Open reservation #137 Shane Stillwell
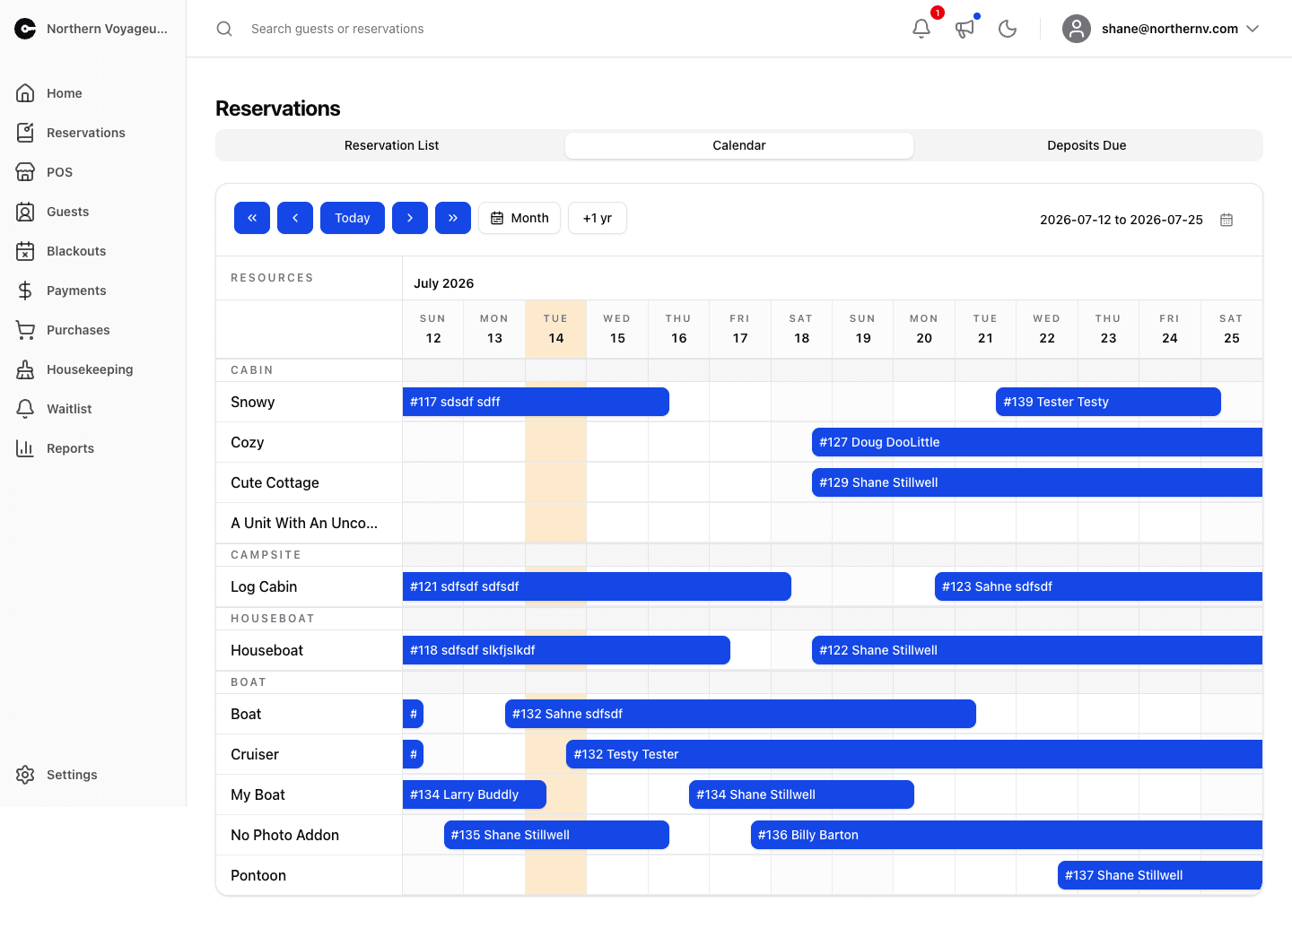The width and height of the screenshot is (1292, 946). pos(1160,875)
